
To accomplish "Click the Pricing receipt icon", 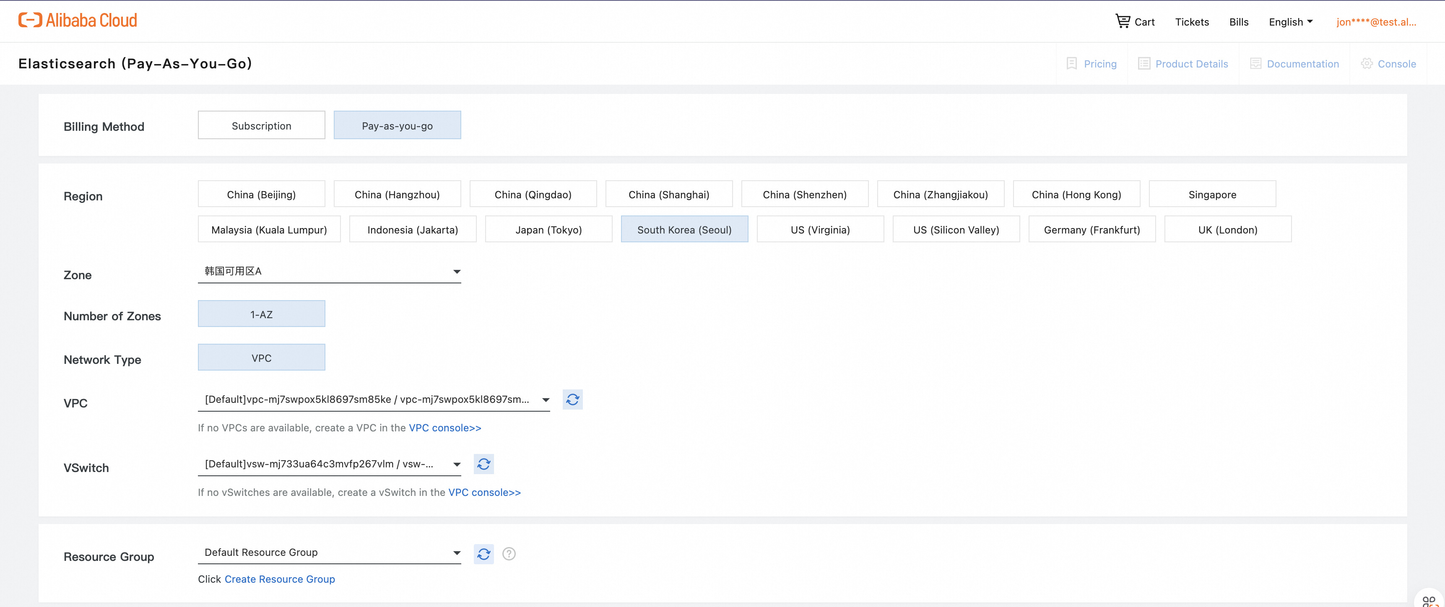I will click(1071, 63).
